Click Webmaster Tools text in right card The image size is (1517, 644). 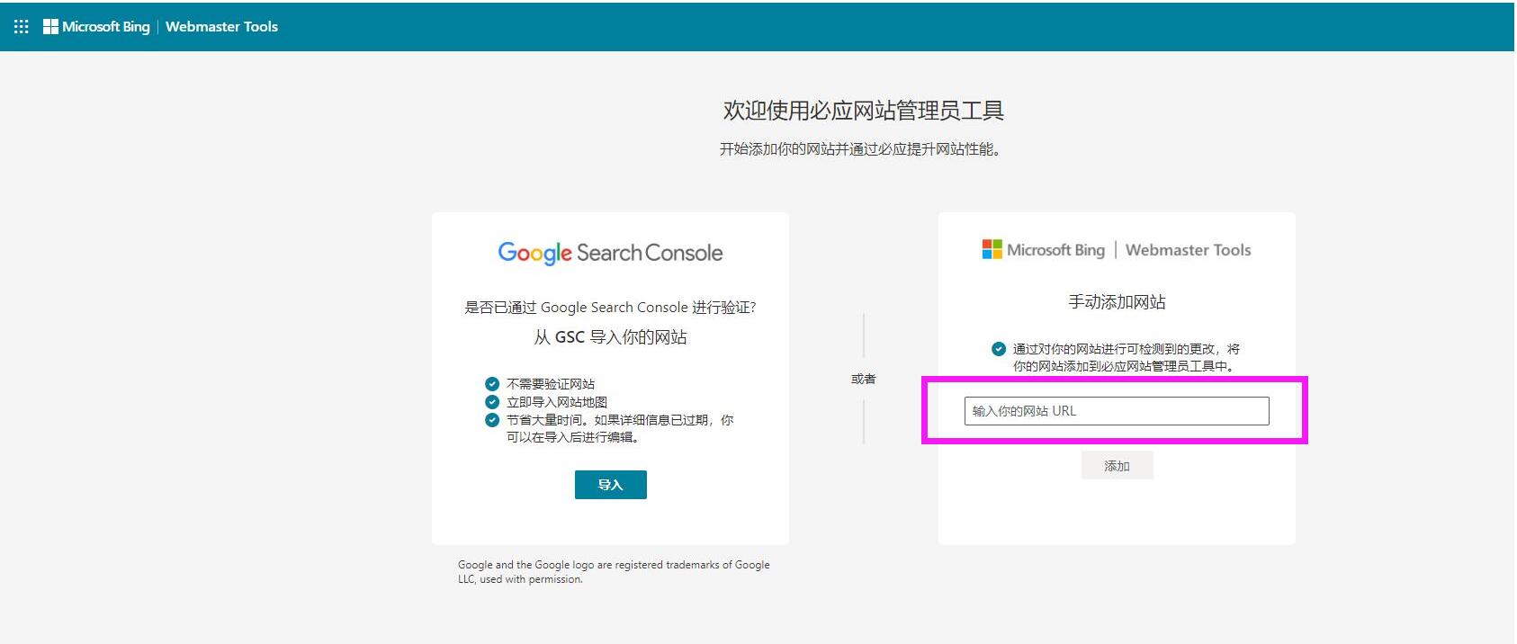1188,250
